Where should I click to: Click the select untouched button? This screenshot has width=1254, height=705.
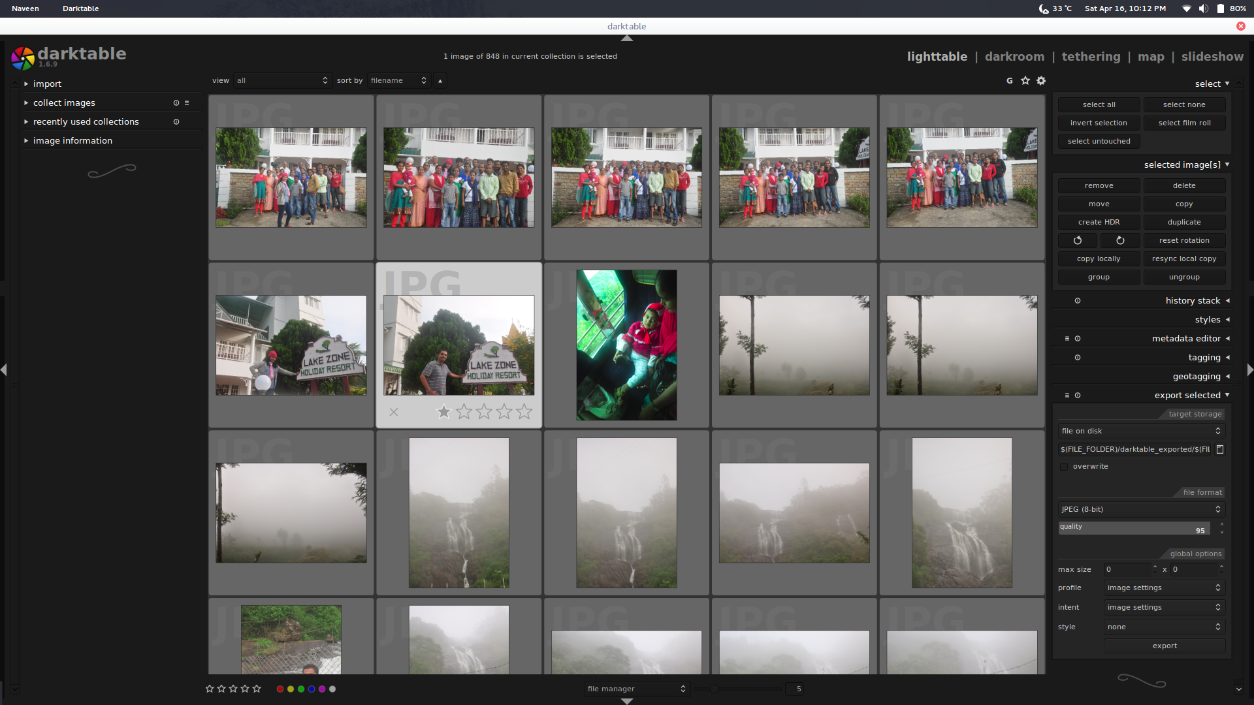(x=1099, y=141)
